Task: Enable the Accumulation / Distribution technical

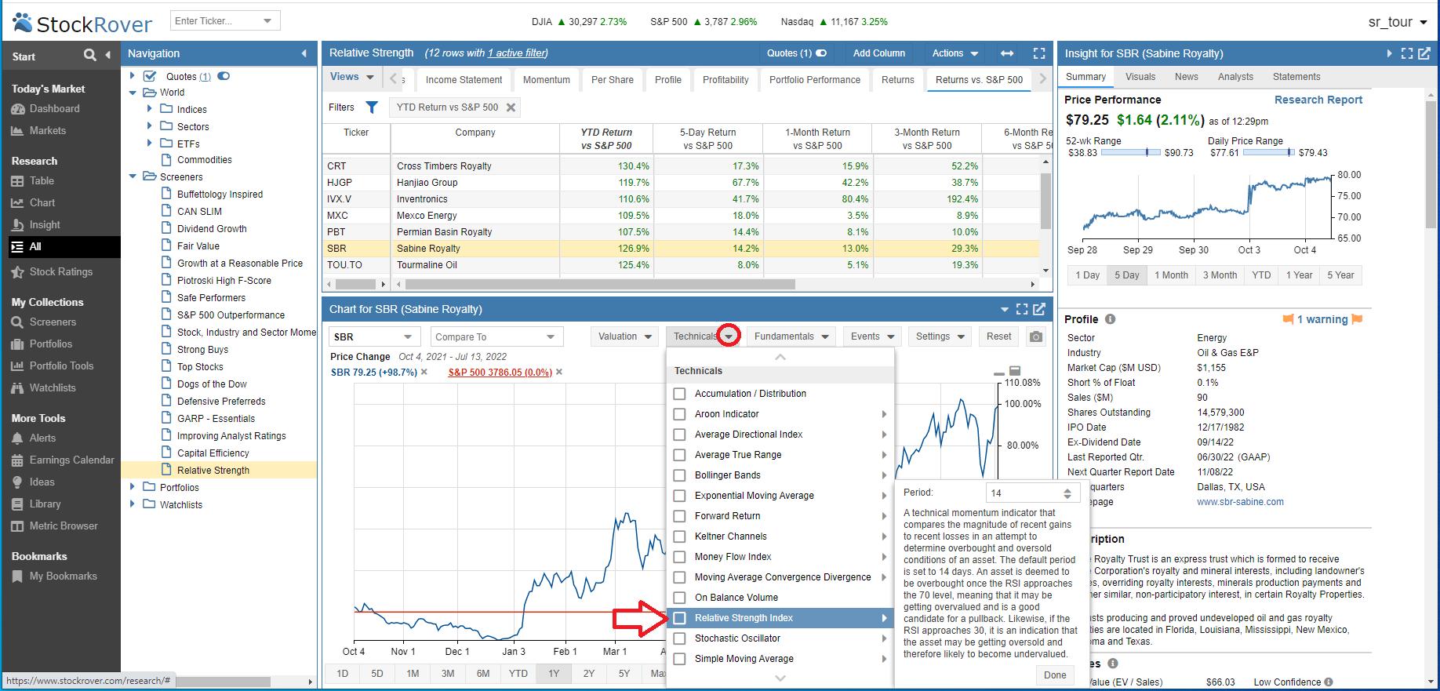Action: (680, 394)
